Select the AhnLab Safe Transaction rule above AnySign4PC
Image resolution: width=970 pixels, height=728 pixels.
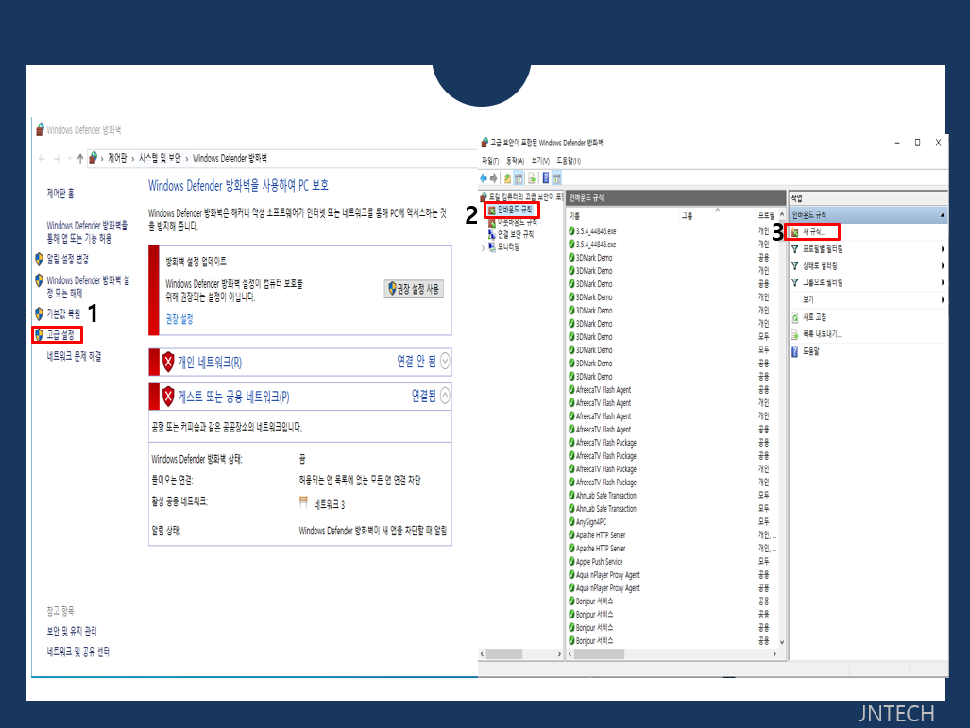[672, 508]
